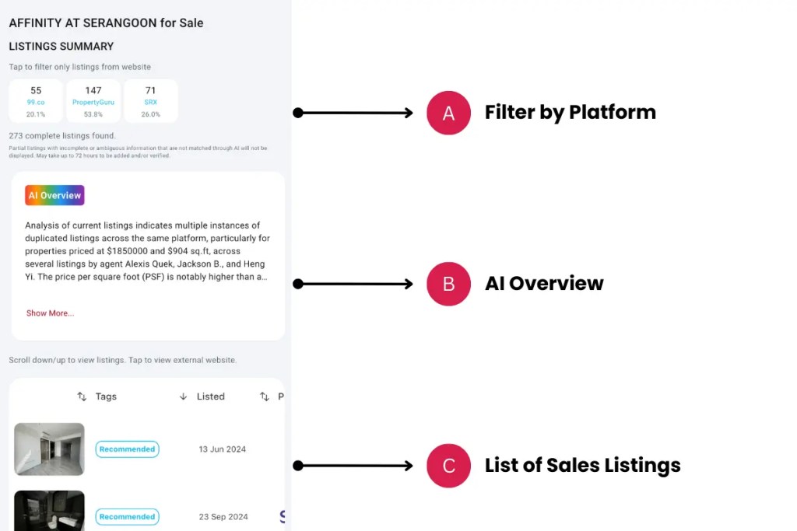Image resolution: width=797 pixels, height=531 pixels.
Task: Click the red circle B badge
Action: pyautogui.click(x=448, y=284)
